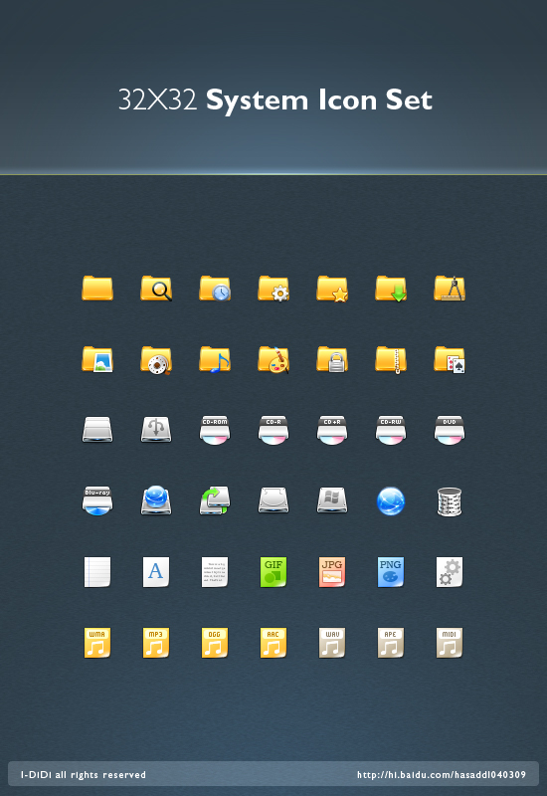Choose the CD-RW drive icon
The width and height of the screenshot is (547, 796).
(391, 431)
